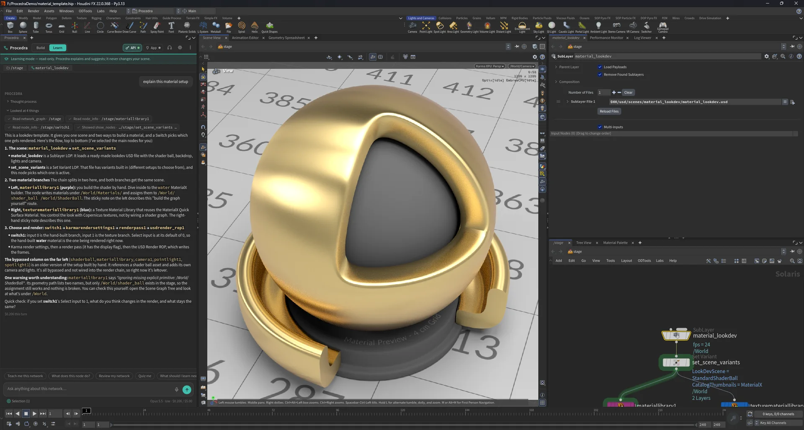This screenshot has height=430, width=804.
Task: Open the Procedra settings gear icon
Action: point(180,48)
